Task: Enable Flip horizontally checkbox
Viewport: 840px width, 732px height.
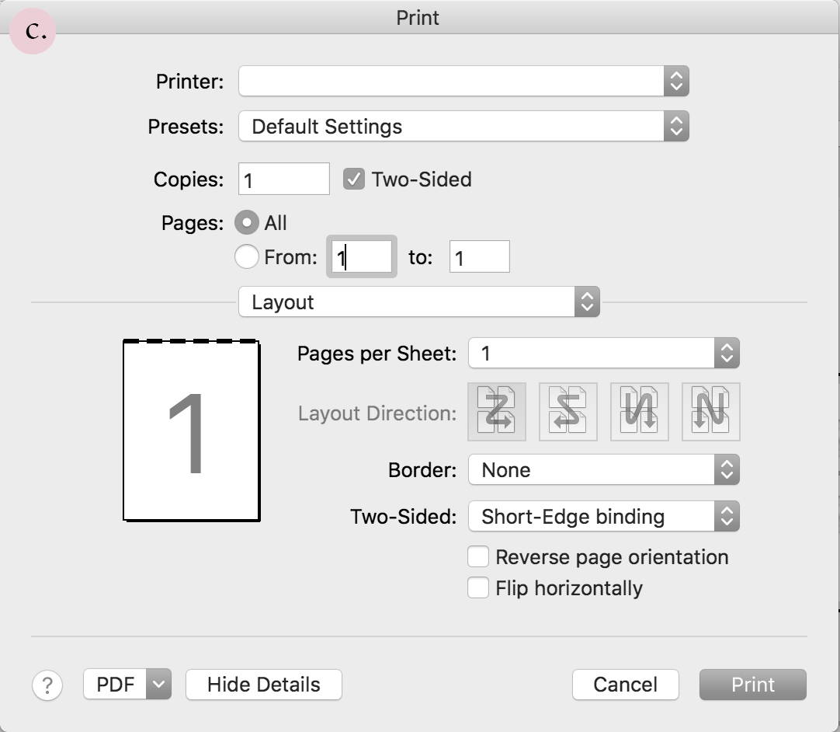Action: tap(478, 587)
